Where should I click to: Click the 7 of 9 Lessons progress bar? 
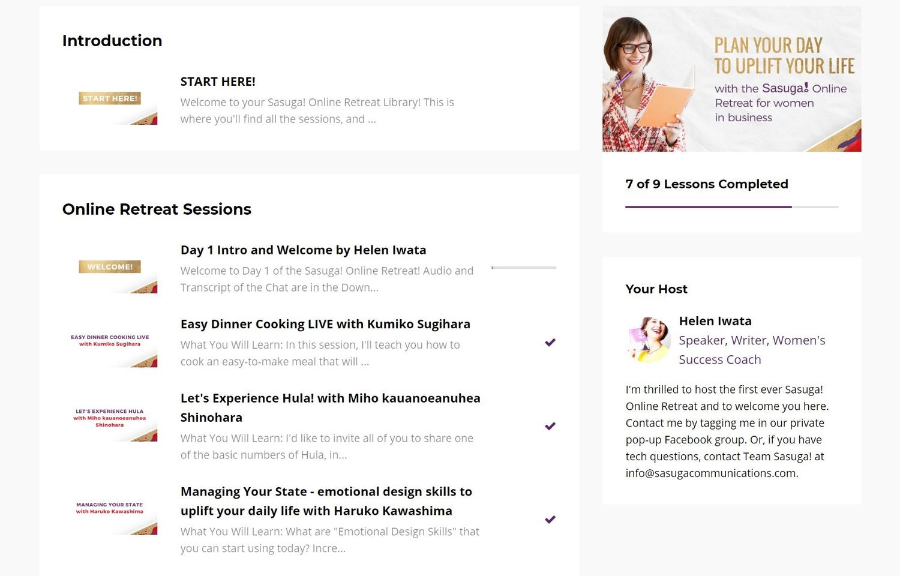[731, 207]
